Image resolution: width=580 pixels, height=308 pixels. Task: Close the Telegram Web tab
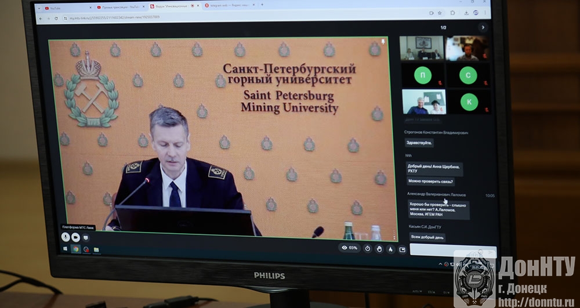(x=253, y=5)
